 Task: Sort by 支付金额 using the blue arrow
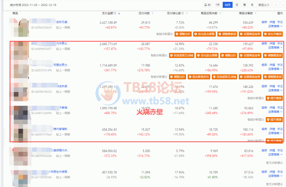[x=119, y=13]
